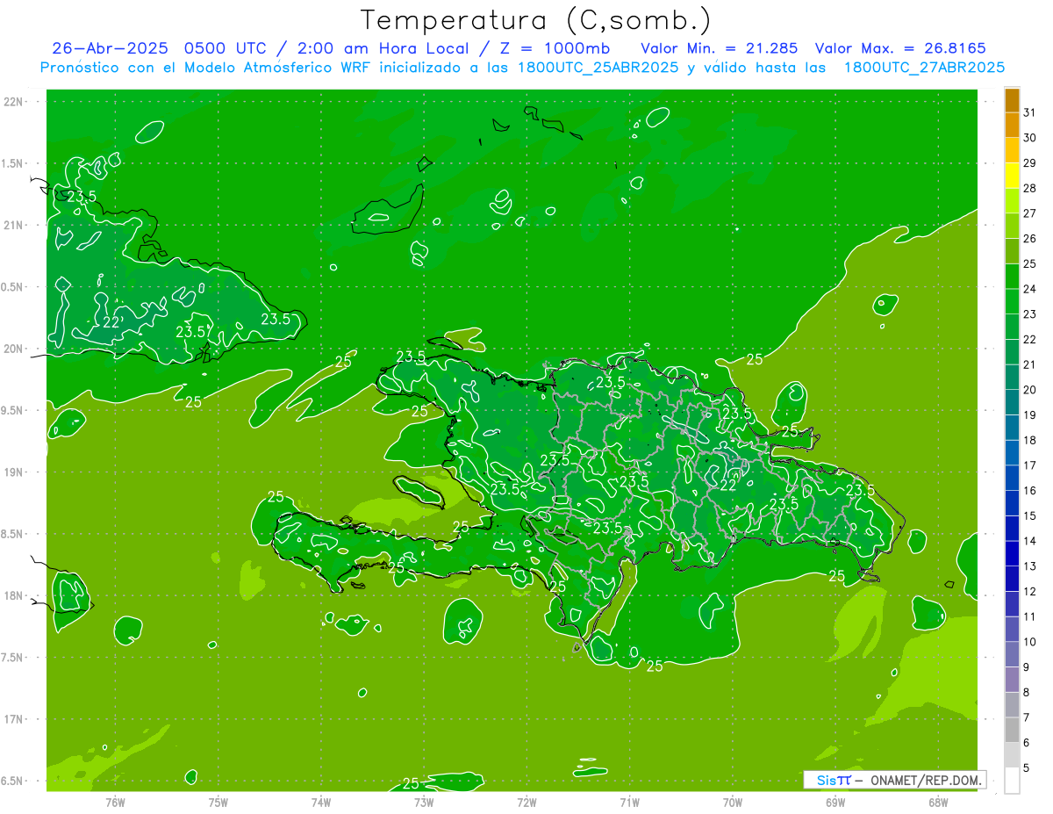Click the 22 contour label over eastern Cuba

click(x=111, y=322)
